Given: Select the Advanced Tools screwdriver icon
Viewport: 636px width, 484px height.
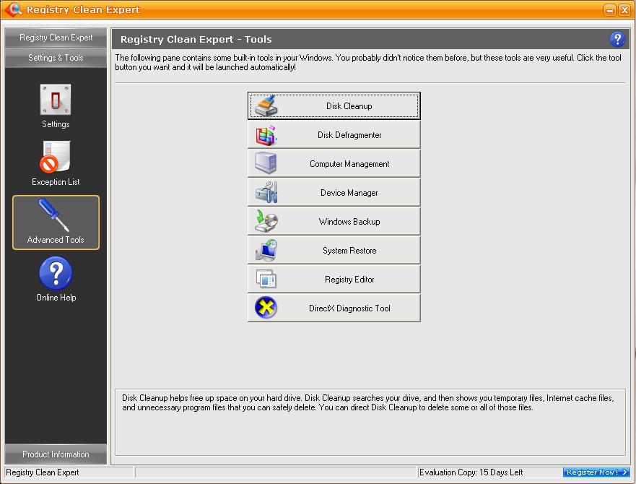Looking at the screenshot, I should point(54,215).
